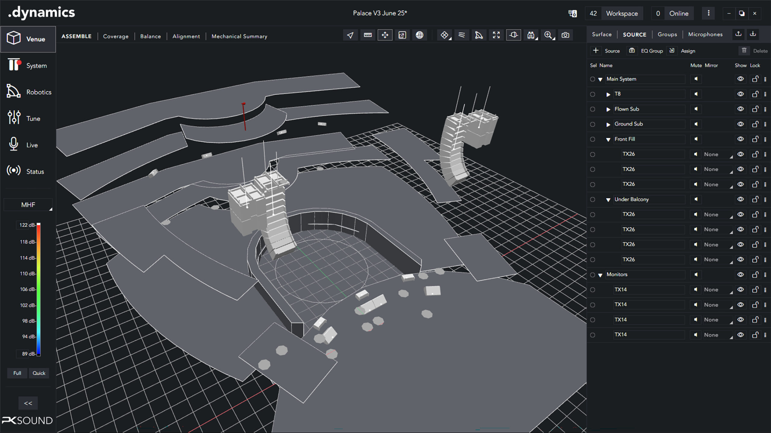Open the Status panel

point(28,171)
